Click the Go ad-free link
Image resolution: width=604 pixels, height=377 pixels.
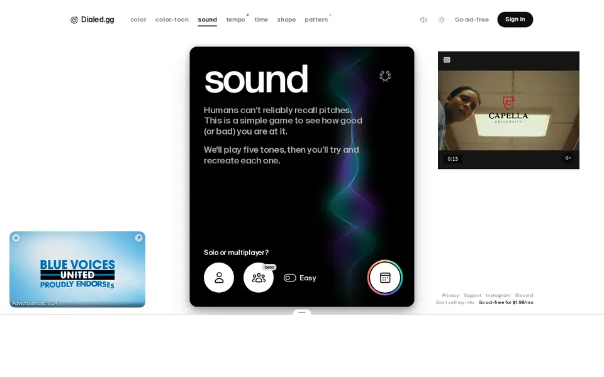click(471, 19)
